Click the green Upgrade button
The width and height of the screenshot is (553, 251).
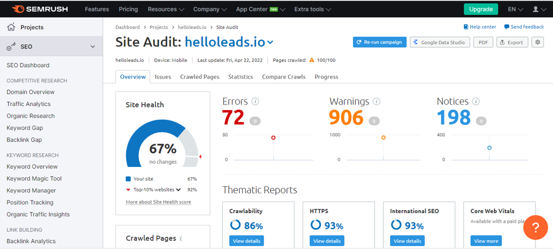tap(480, 9)
